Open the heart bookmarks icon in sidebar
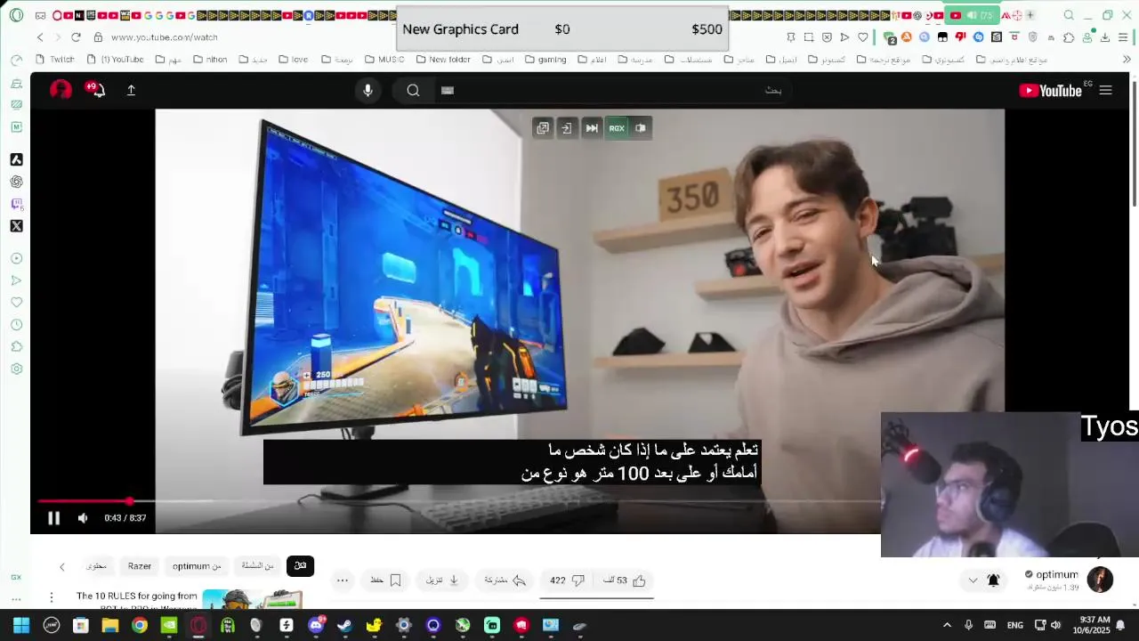The width and height of the screenshot is (1139, 641). point(16,303)
